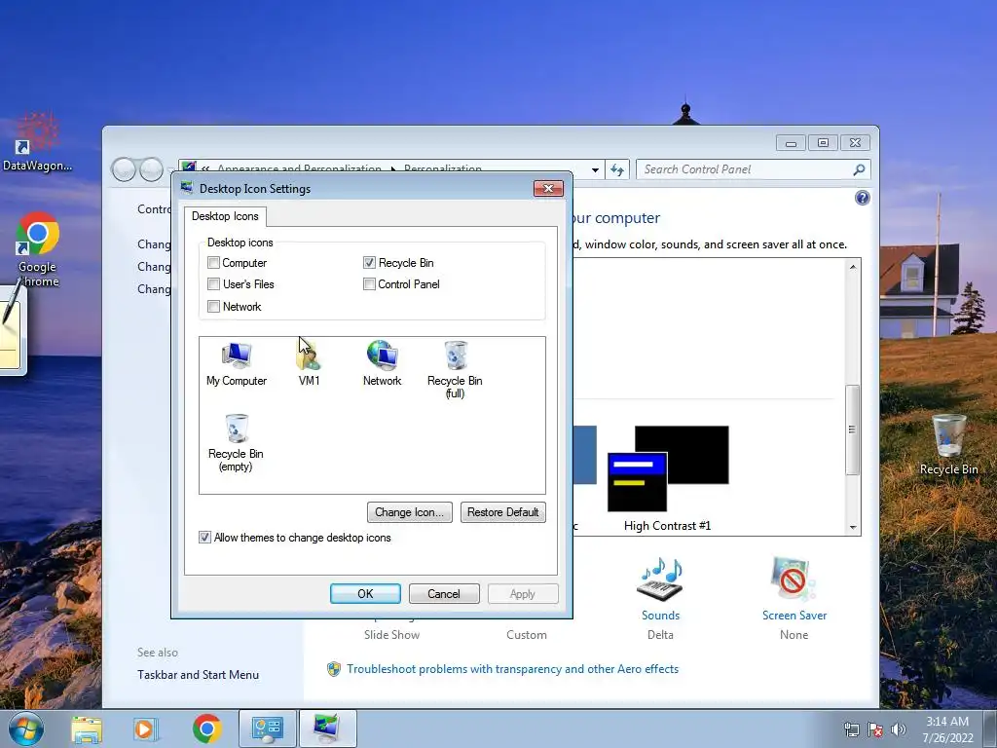Viewport: 997px width, 748px height.
Task: Open the Taskbar and Start Menu link
Action: point(198,675)
